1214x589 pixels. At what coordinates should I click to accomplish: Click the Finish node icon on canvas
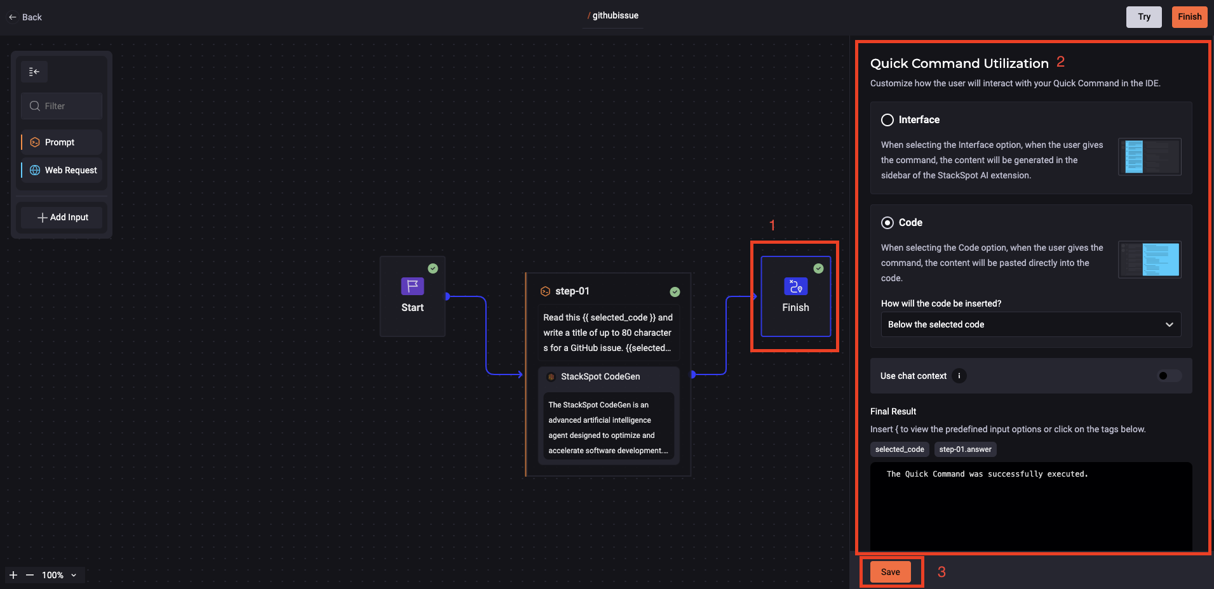pyautogui.click(x=795, y=287)
